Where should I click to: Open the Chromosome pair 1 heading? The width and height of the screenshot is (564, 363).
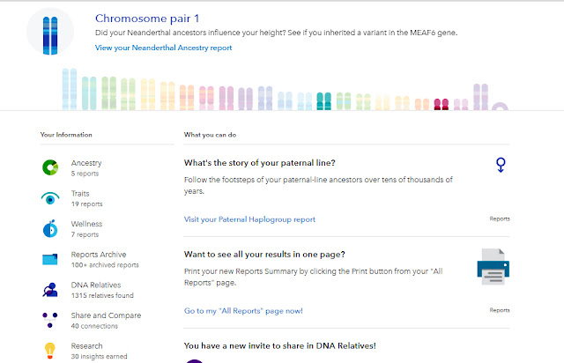pos(147,19)
